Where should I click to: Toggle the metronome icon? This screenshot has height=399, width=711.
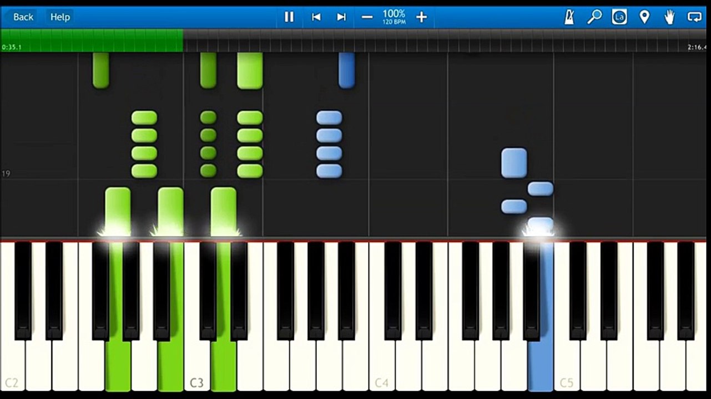click(569, 17)
